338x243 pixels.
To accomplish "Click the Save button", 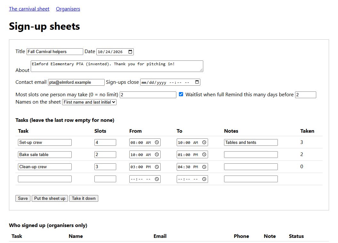I will click(x=23, y=199).
